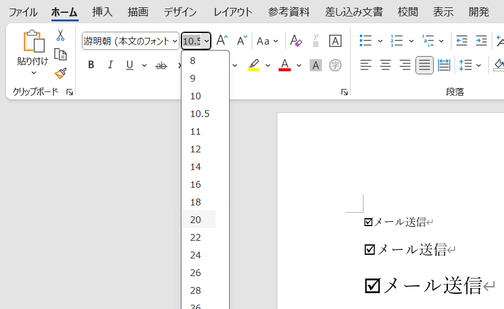504x309 pixels.
Task: Toggle Strikethrough formatting
Action: [x=161, y=65]
